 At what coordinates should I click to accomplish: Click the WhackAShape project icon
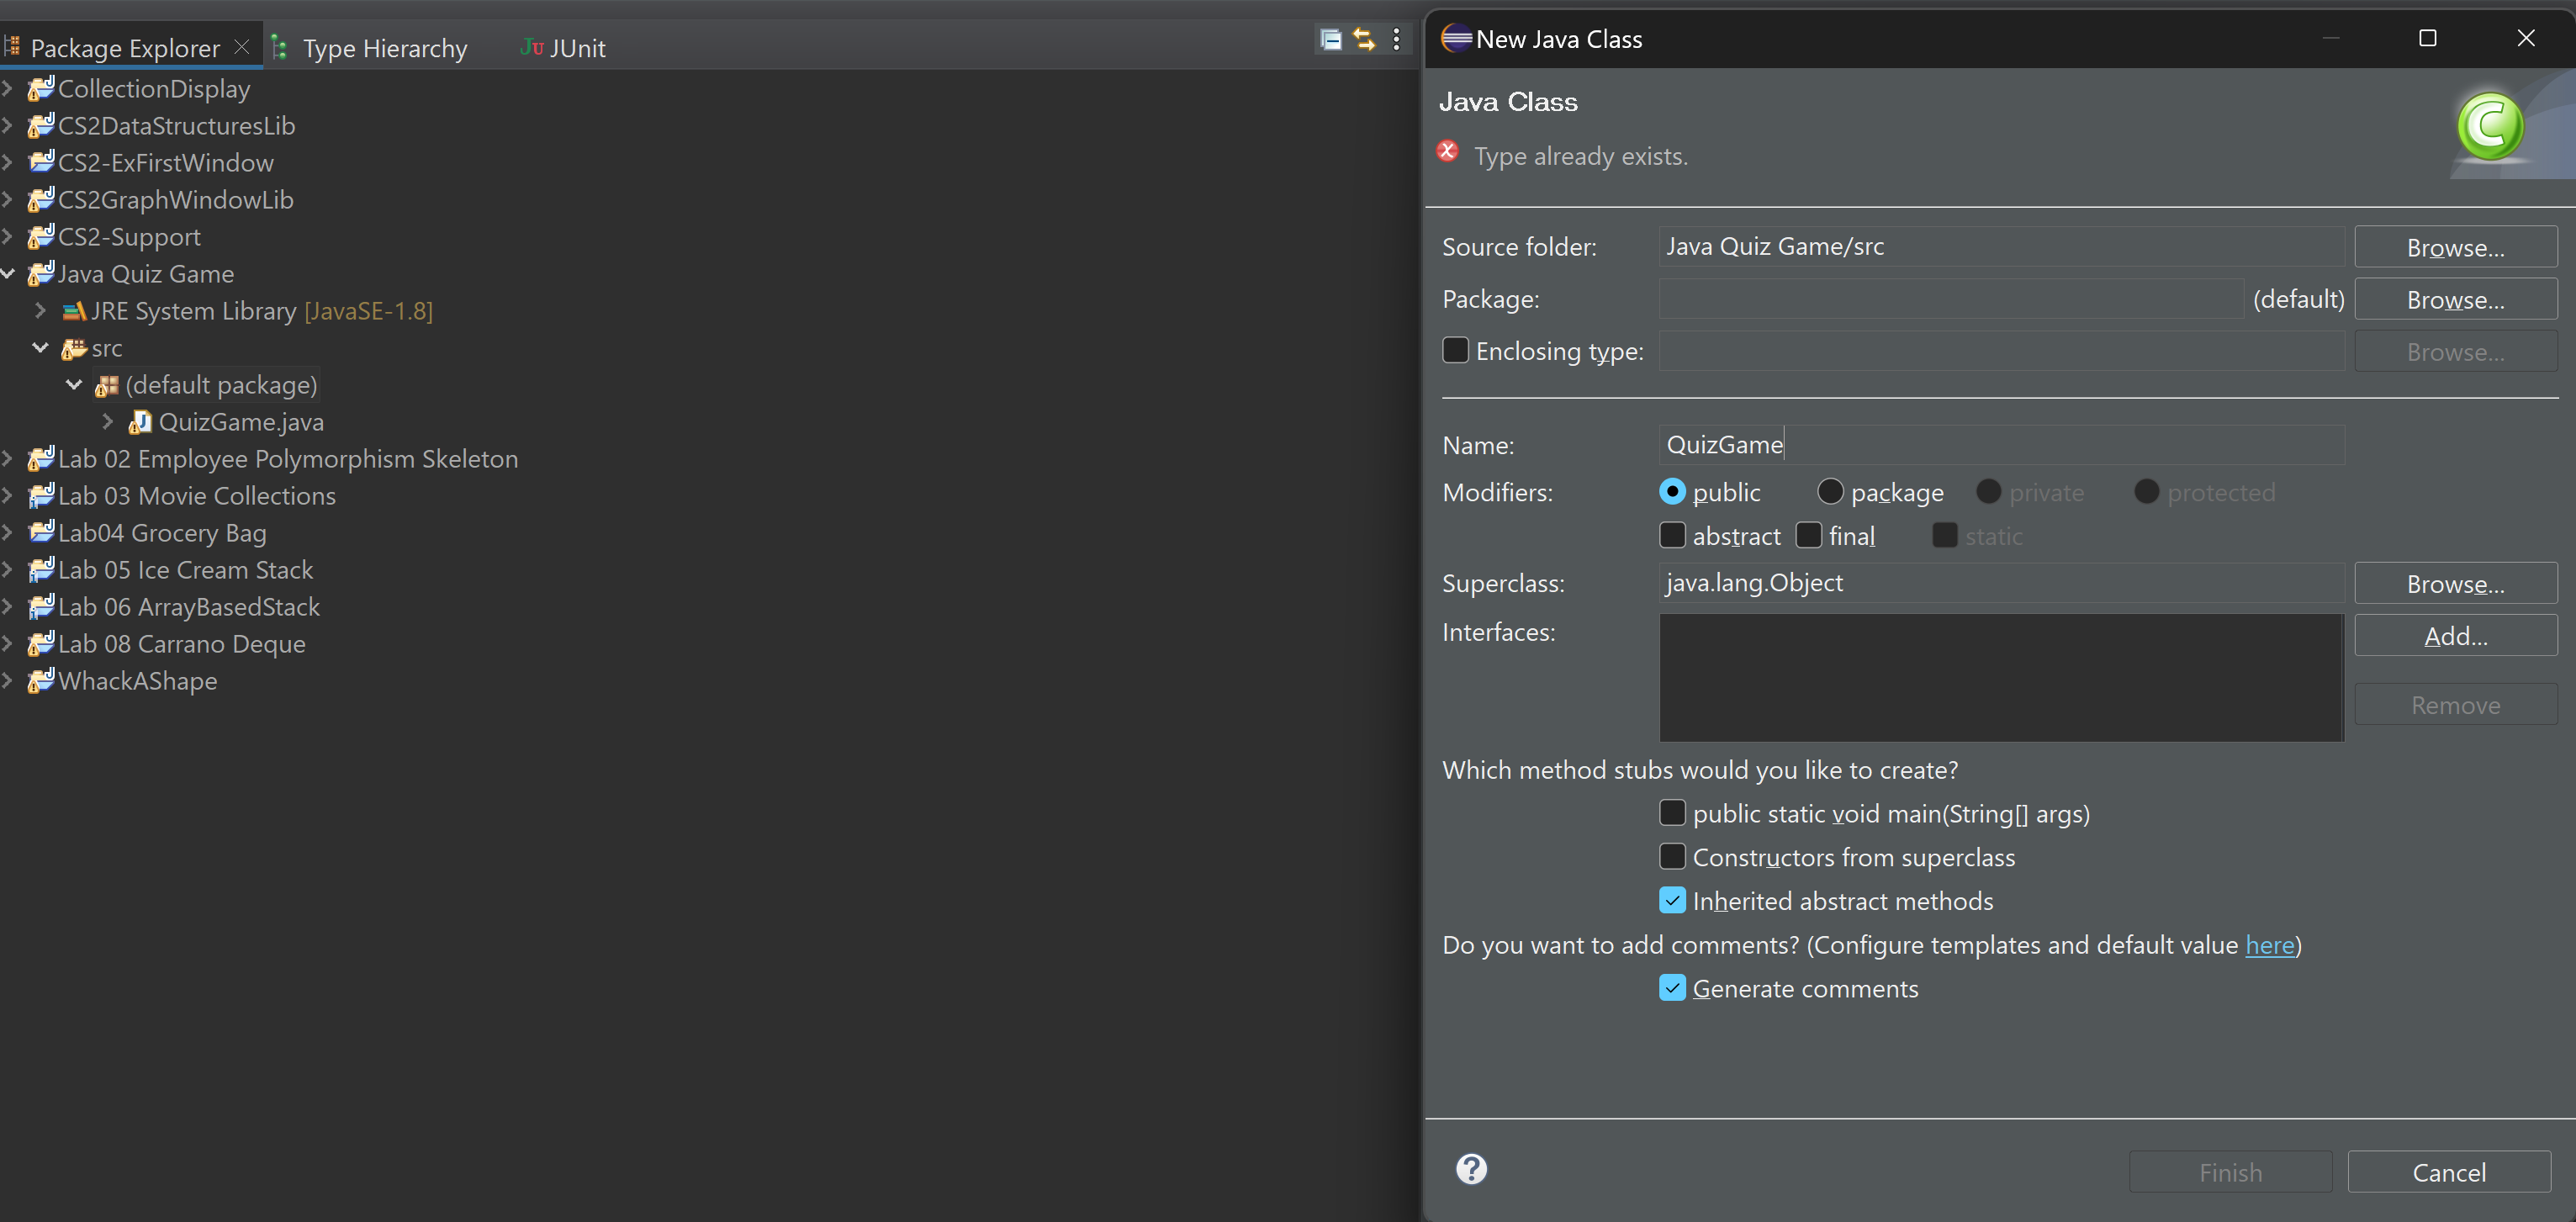pos(41,680)
